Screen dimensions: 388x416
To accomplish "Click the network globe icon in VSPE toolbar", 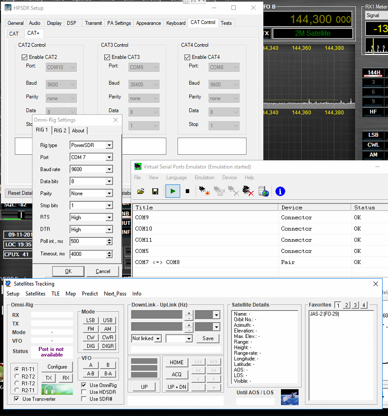I will coord(263,191).
